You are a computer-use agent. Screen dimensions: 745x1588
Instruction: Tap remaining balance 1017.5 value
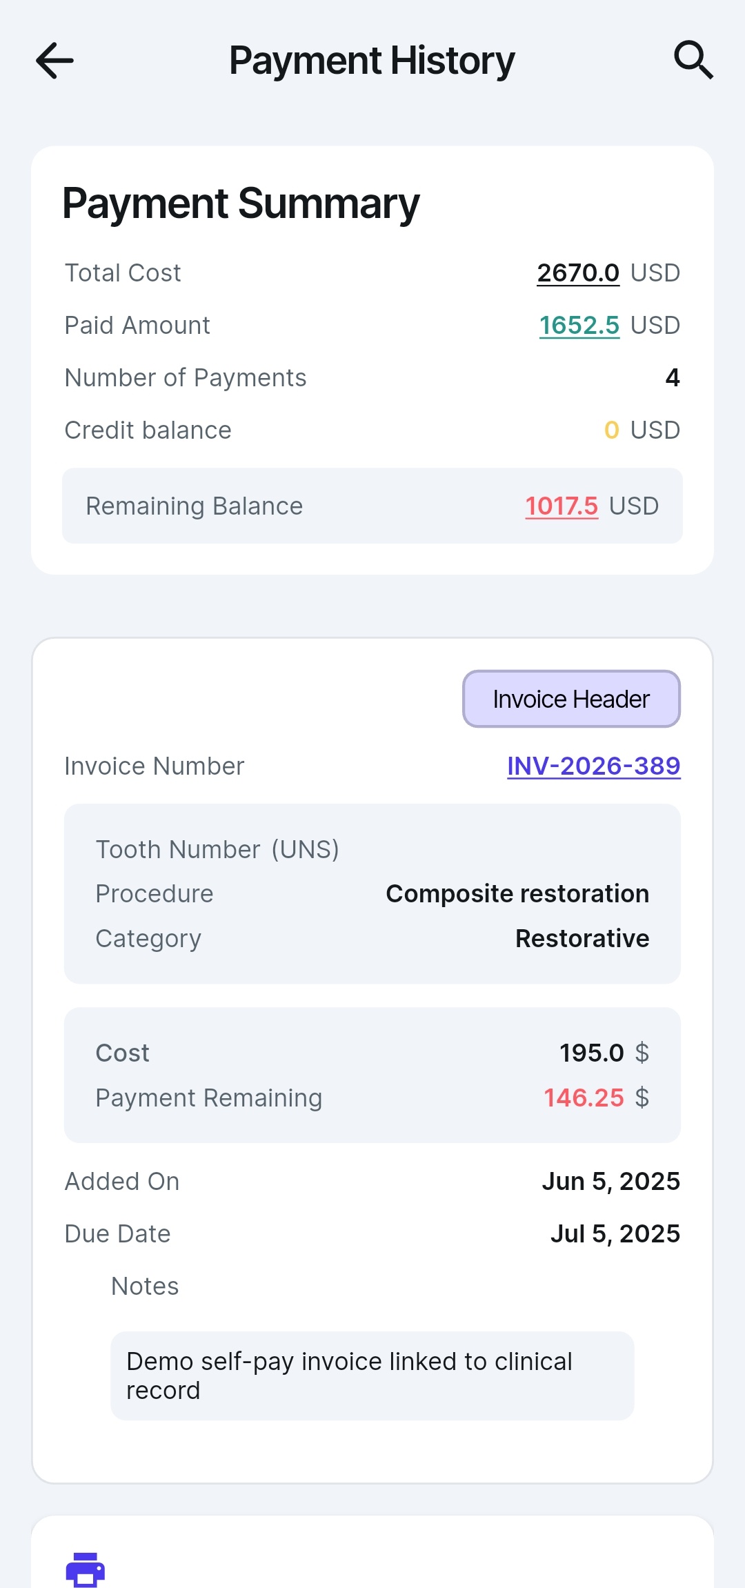pyautogui.click(x=562, y=506)
